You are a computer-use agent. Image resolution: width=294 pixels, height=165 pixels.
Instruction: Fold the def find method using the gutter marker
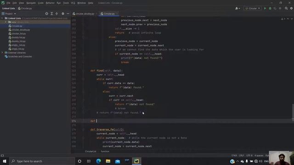tap(83, 71)
